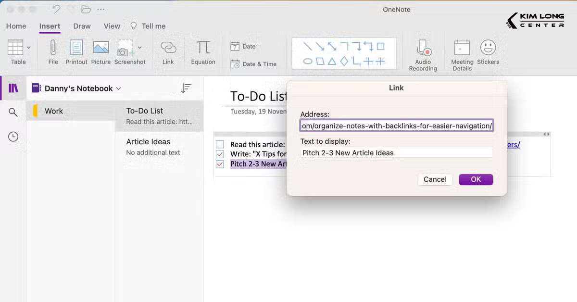The width and height of the screenshot is (577, 302).
Task: Confirm the link with OK
Action: coord(476,179)
